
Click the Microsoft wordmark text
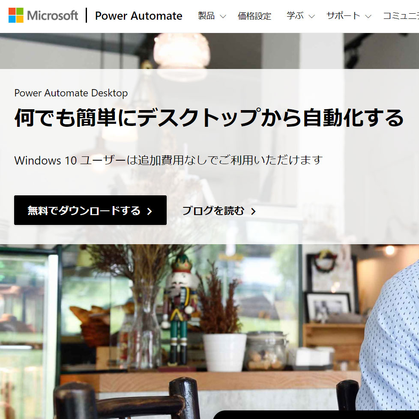point(52,15)
